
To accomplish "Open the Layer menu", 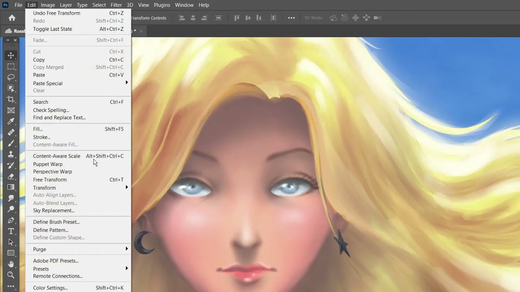I will pyautogui.click(x=66, y=5).
